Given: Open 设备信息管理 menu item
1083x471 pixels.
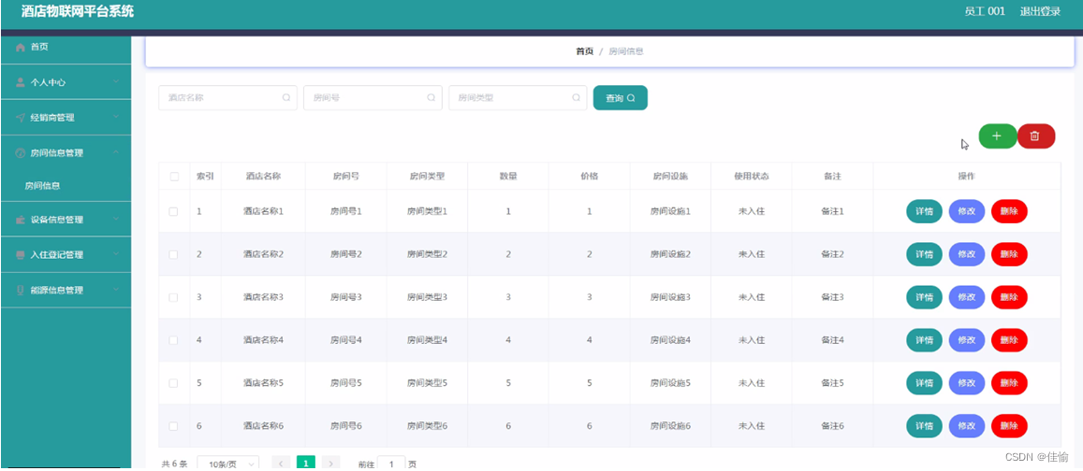Looking at the screenshot, I should 66,220.
